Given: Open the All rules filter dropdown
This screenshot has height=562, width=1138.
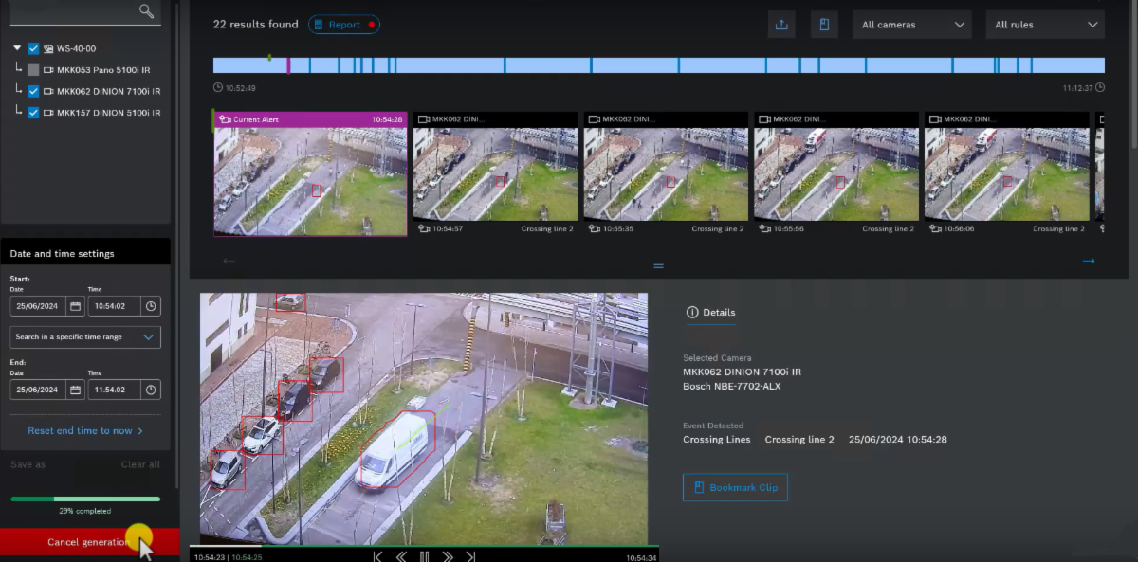Looking at the screenshot, I should [1045, 25].
